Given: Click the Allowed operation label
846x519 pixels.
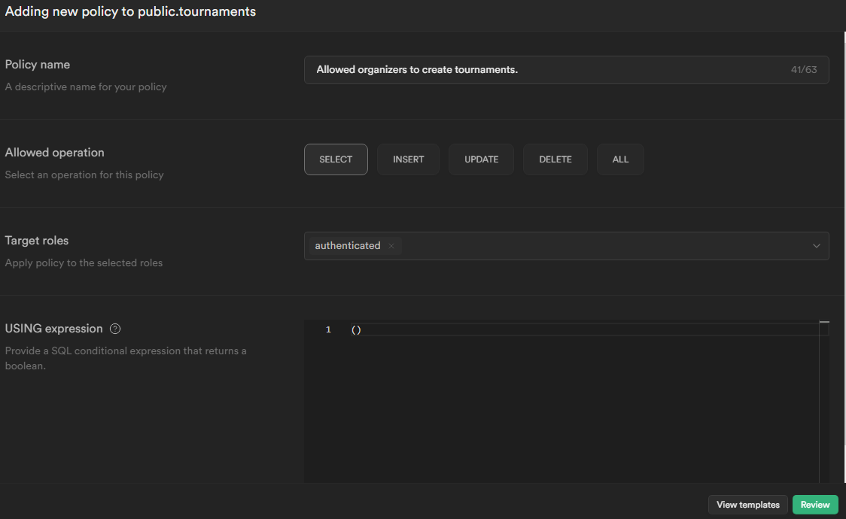Looking at the screenshot, I should (54, 153).
